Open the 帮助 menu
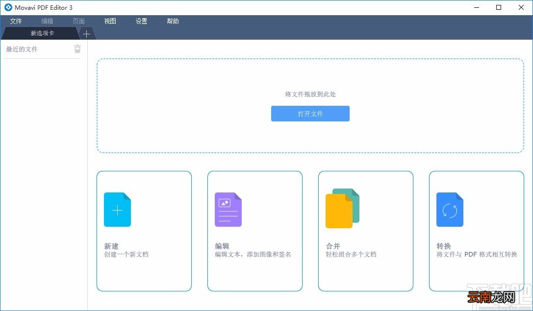 [173, 21]
